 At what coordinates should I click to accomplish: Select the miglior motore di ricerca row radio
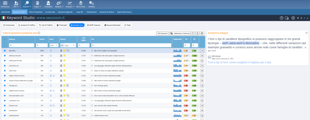tap(5, 75)
